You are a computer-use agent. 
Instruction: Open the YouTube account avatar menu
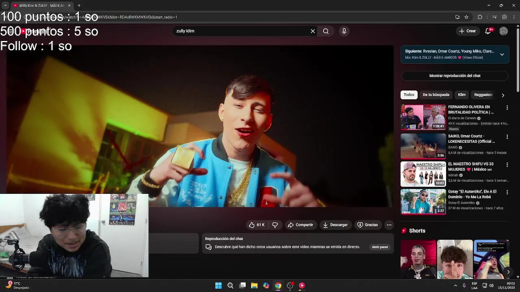pos(503,31)
